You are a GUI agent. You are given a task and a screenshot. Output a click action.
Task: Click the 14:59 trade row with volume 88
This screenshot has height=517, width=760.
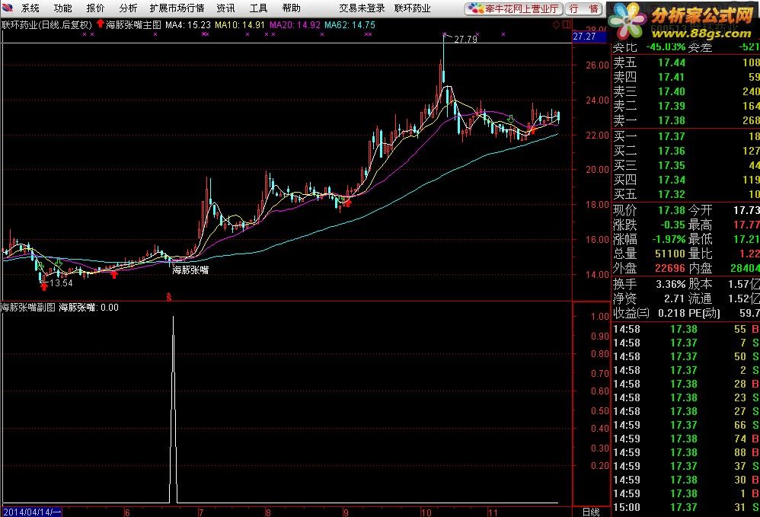point(686,452)
